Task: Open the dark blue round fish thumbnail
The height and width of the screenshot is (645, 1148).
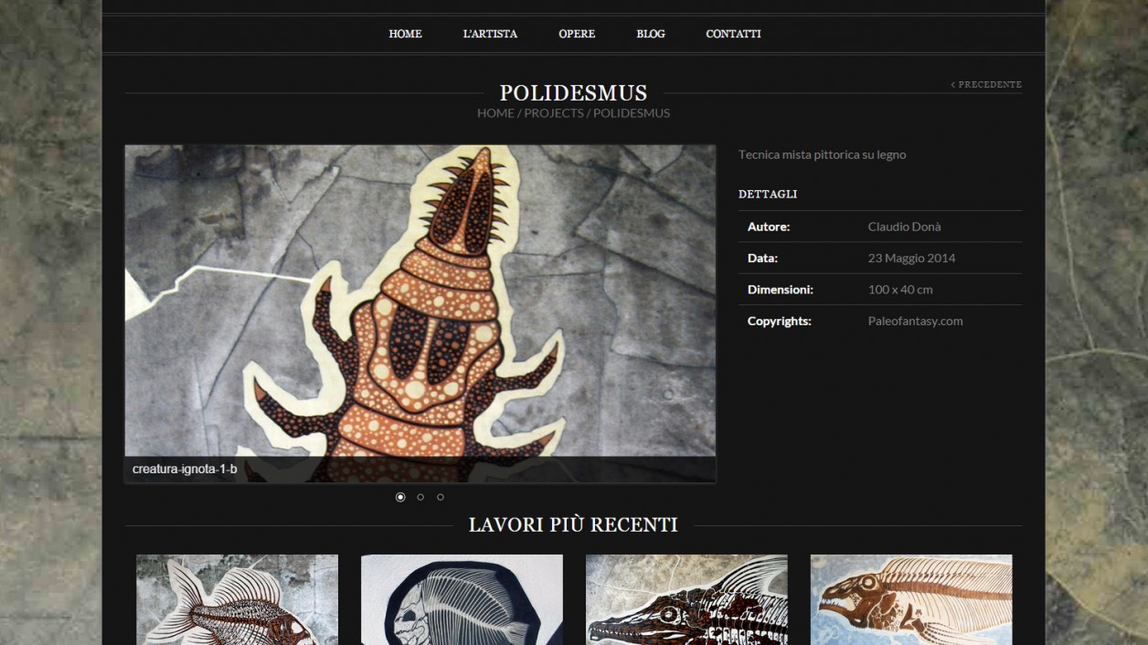Action: 462,599
